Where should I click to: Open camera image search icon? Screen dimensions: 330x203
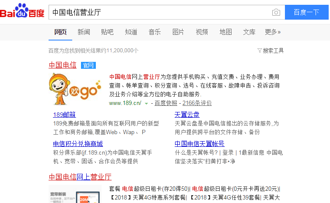[x=276, y=12]
